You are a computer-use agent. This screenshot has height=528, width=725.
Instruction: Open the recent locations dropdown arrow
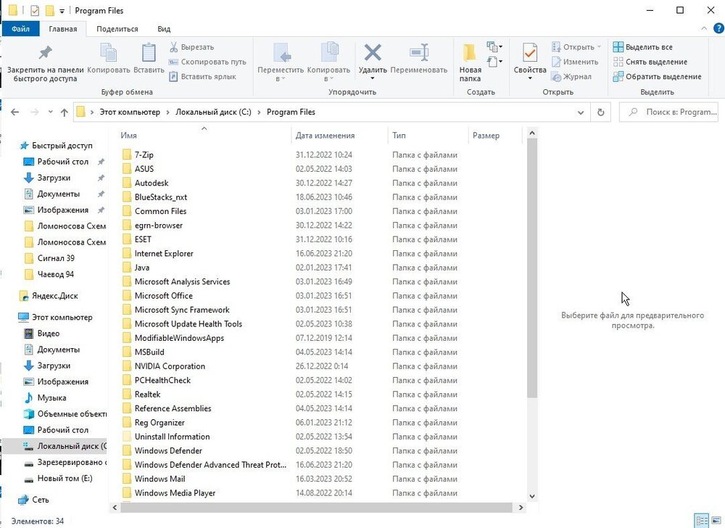[x=51, y=112]
